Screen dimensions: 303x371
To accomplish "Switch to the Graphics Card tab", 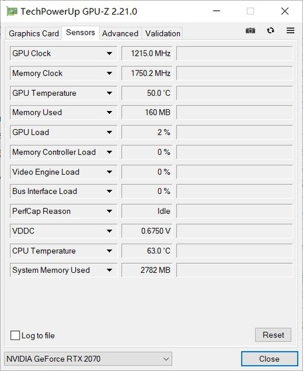I will pos(33,33).
